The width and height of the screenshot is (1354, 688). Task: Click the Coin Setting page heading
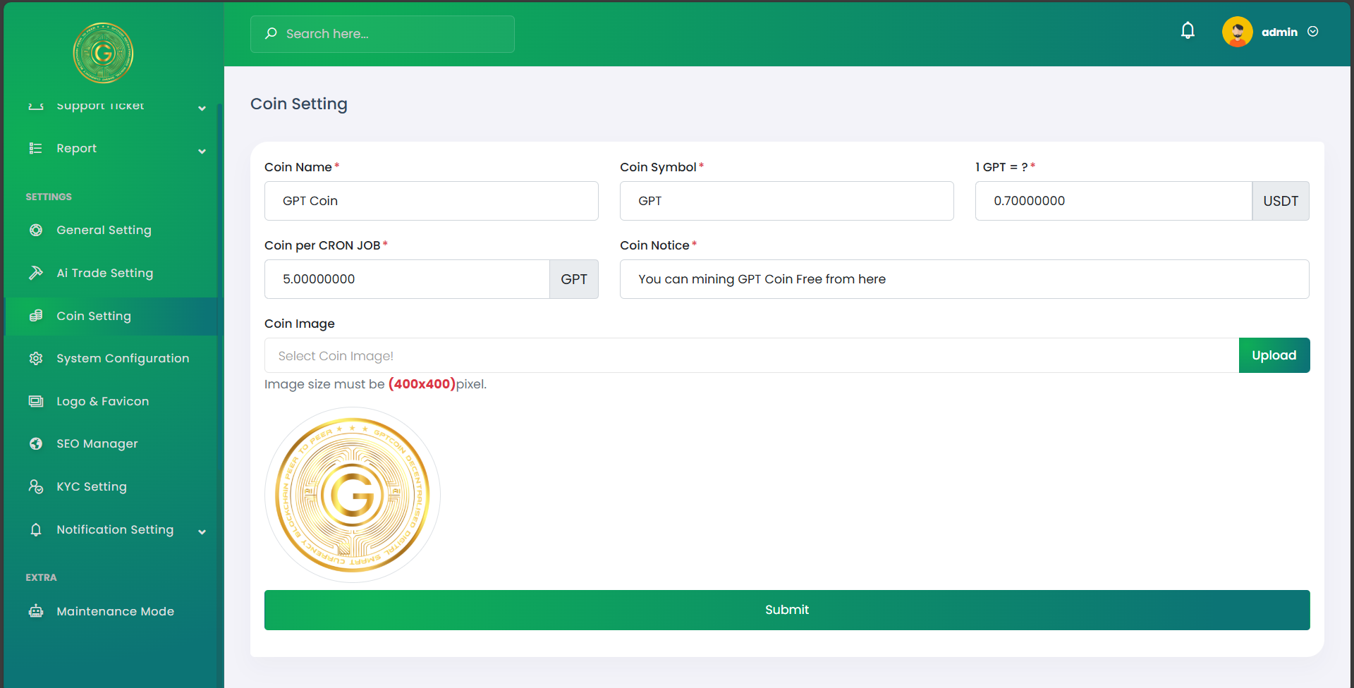(299, 104)
